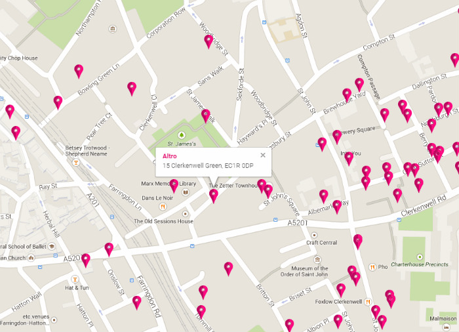Click the Craft Central marker icon
The height and width of the screenshot is (332, 459).
coord(314,235)
